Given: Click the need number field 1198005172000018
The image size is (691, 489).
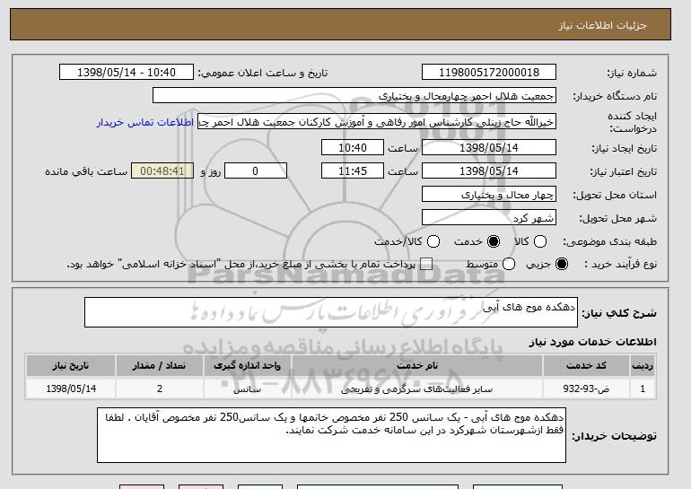Looking at the screenshot, I should tap(489, 73).
